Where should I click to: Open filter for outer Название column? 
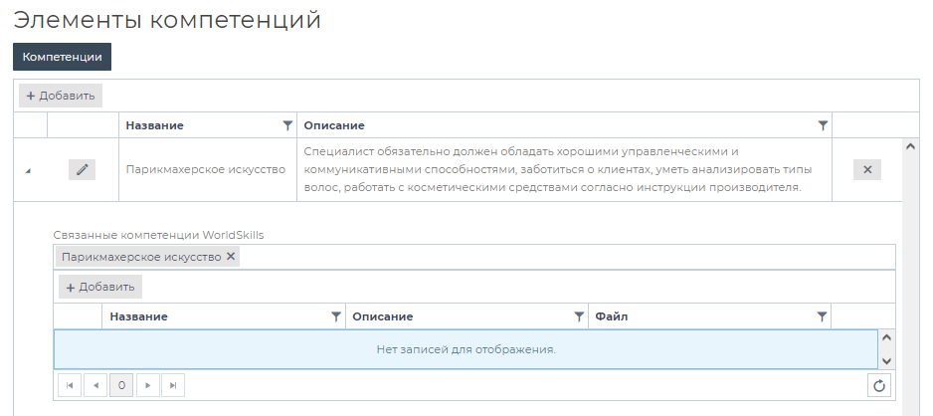(287, 125)
